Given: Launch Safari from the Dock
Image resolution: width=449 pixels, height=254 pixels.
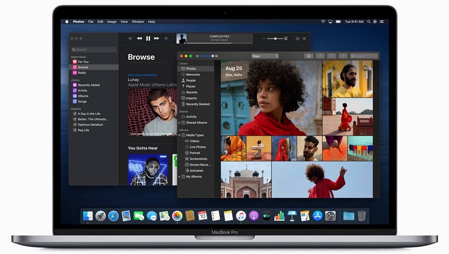Looking at the screenshot, I should tap(114, 216).
